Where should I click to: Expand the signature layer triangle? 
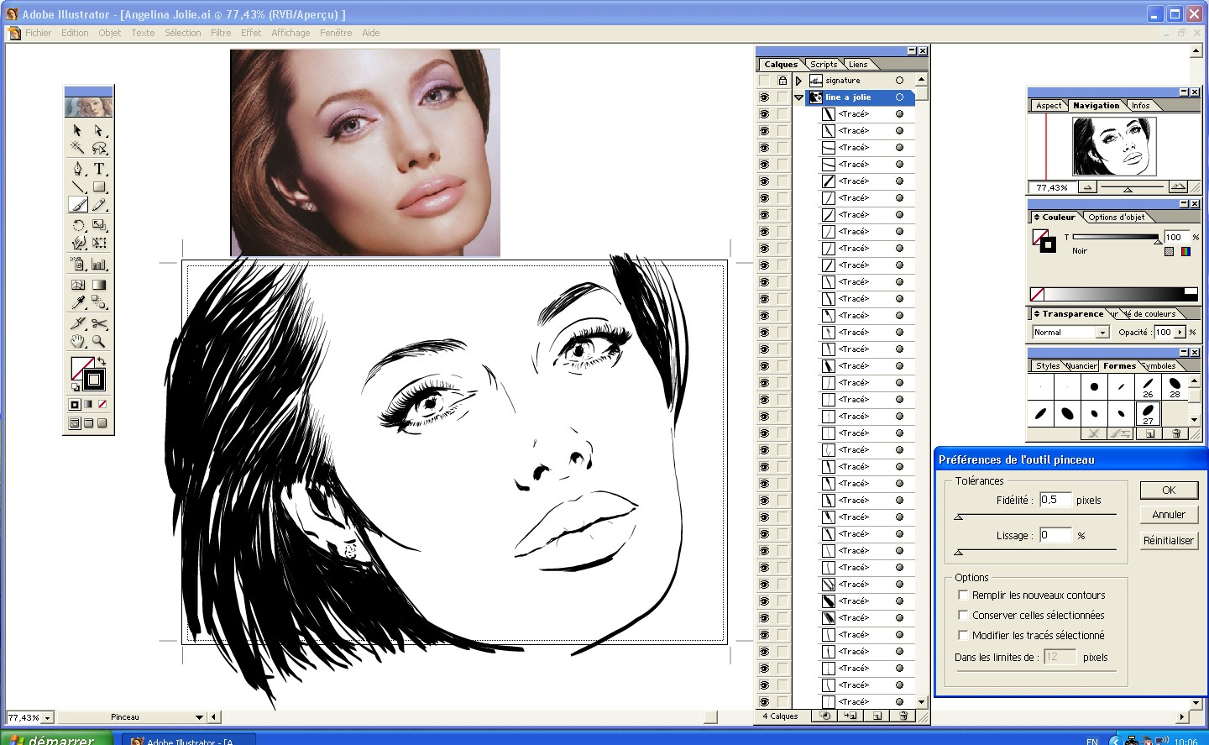tap(798, 81)
